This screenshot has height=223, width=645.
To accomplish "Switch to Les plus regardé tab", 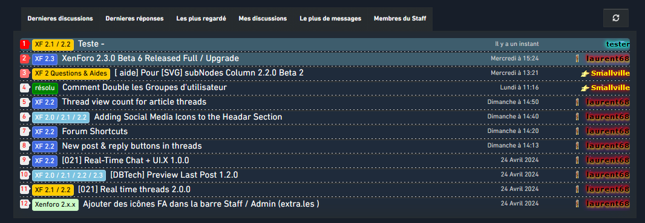I will pyautogui.click(x=201, y=19).
